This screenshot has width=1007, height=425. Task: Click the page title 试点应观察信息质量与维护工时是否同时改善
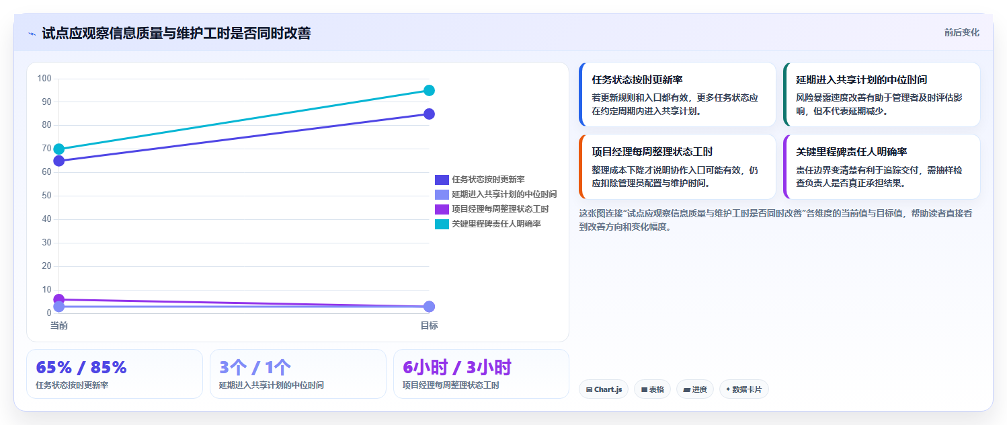[x=176, y=34]
